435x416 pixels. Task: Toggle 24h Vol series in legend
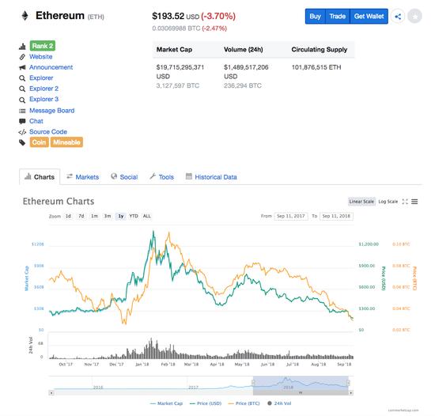click(279, 403)
